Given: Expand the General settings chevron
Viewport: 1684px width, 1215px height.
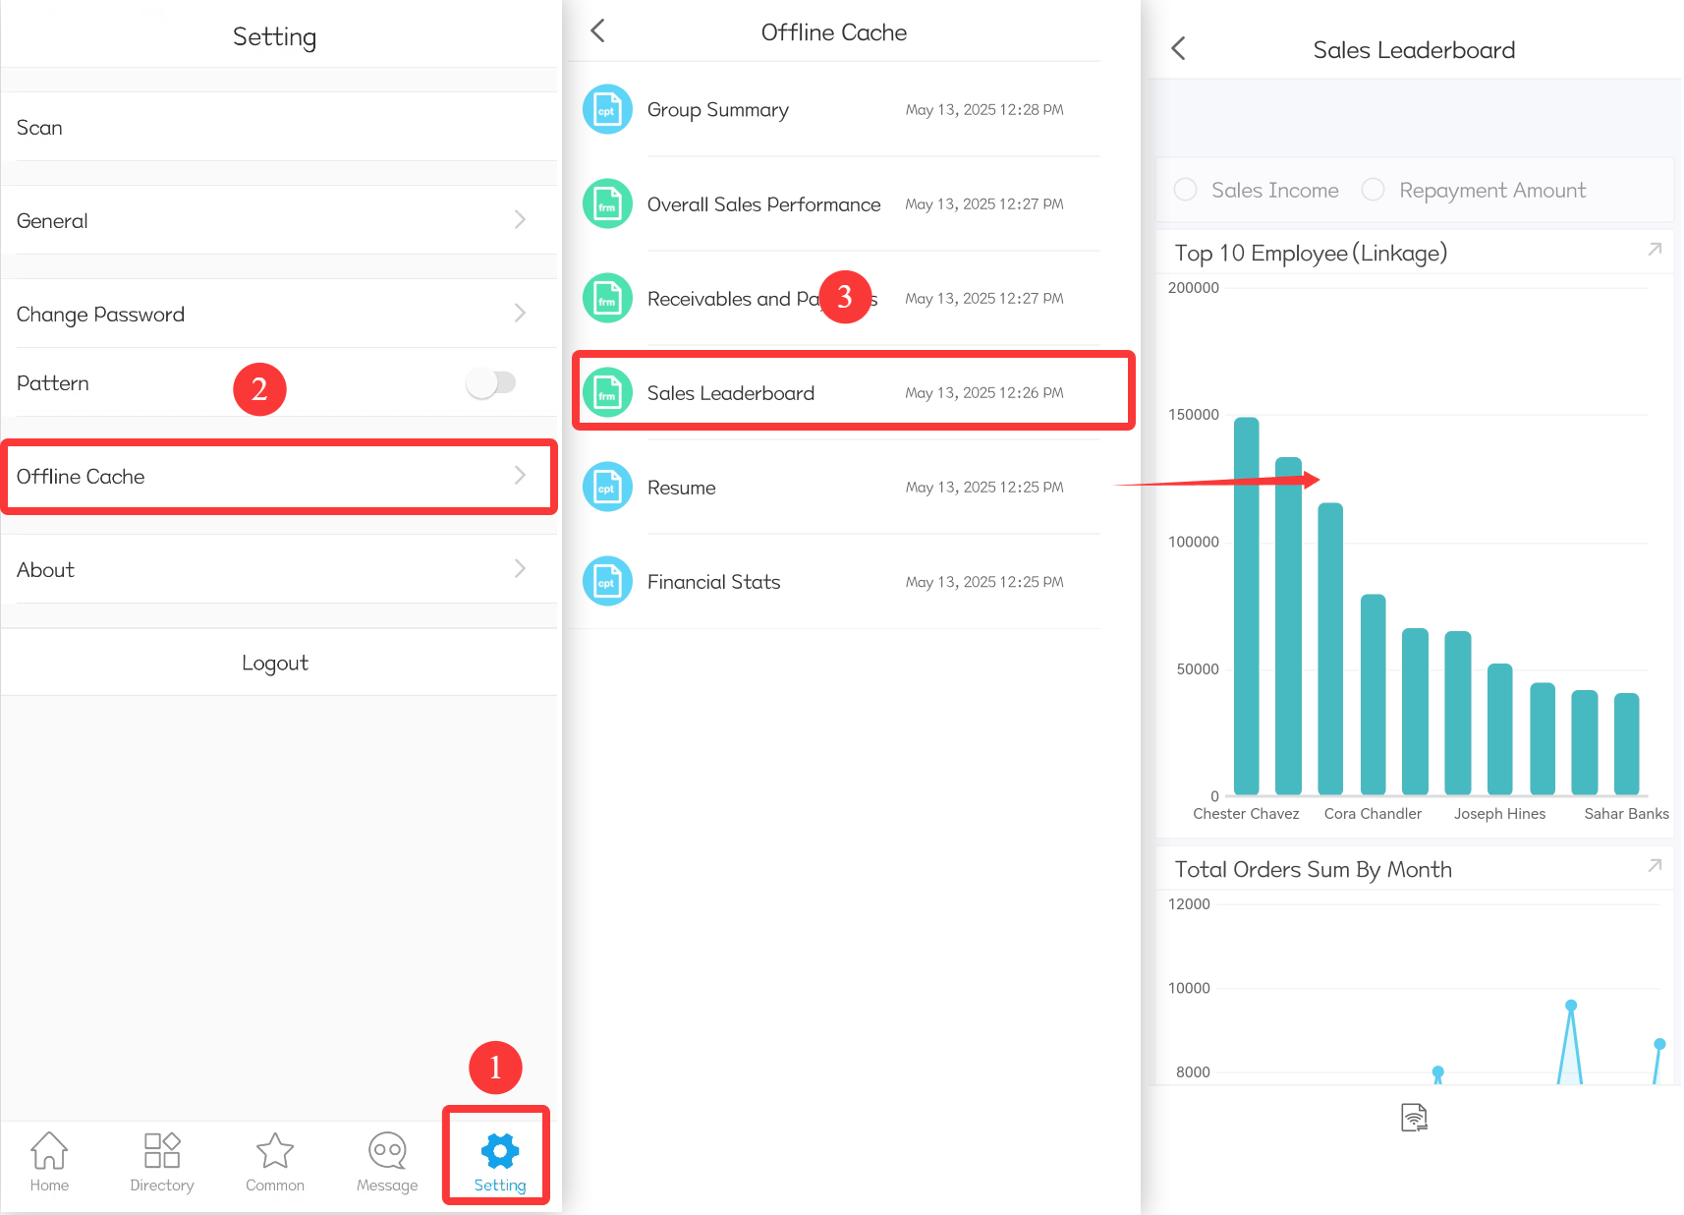Looking at the screenshot, I should coord(520,219).
